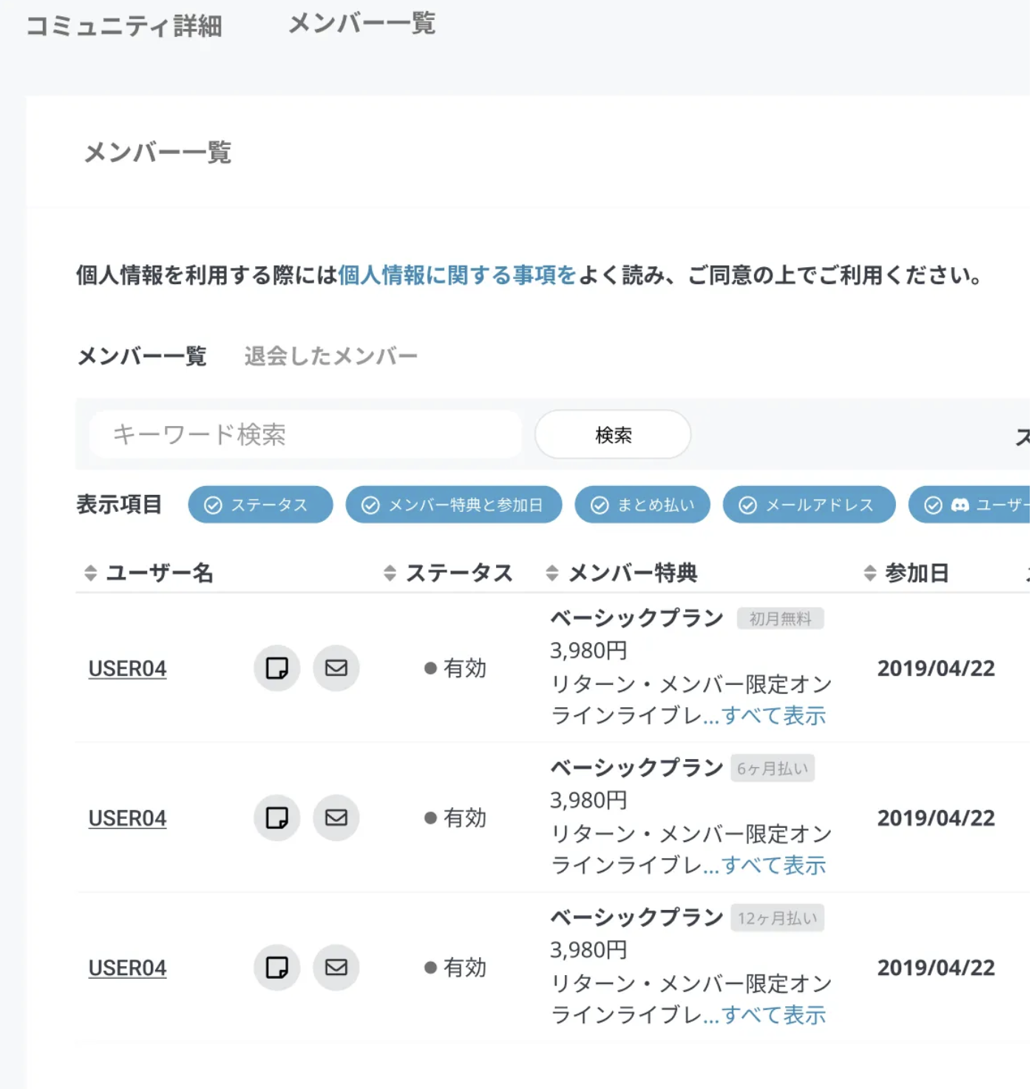Click the mail icon in first USER04 row
1032x1089 pixels.
point(336,668)
